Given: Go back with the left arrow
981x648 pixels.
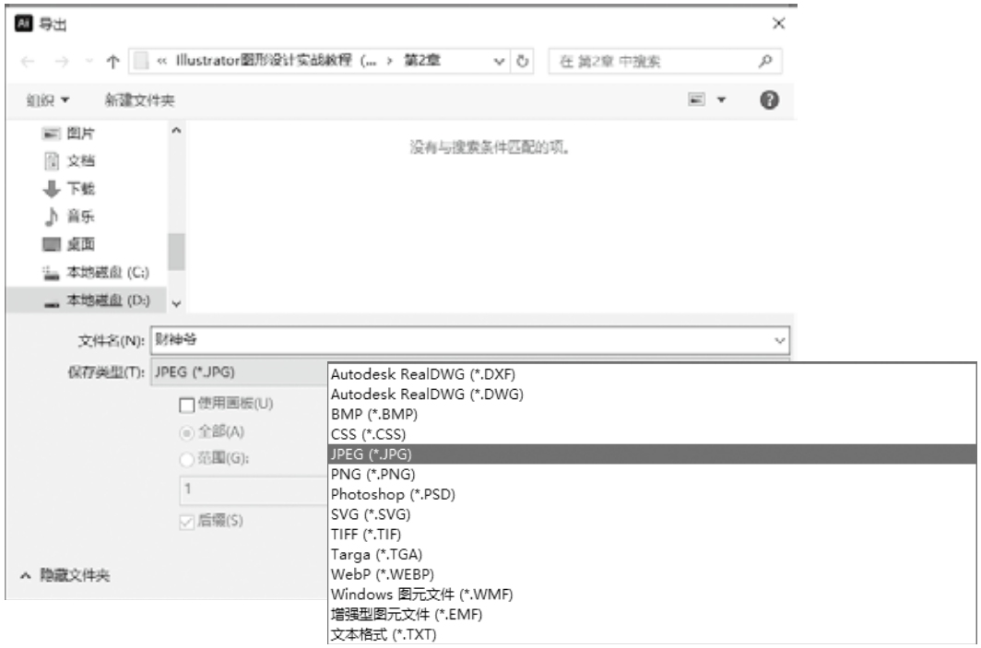Looking at the screenshot, I should click(28, 61).
